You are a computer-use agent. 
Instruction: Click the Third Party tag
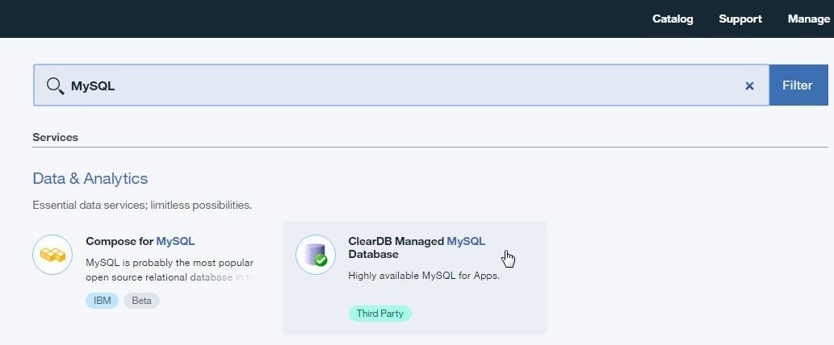pos(379,313)
